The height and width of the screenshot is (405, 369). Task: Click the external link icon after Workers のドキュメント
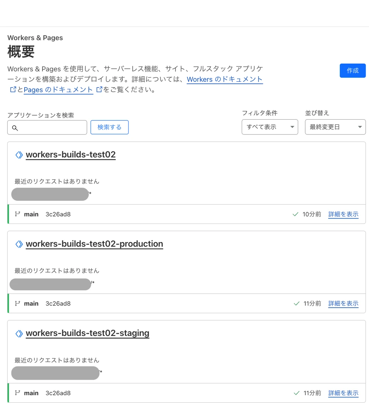pyautogui.click(x=13, y=90)
